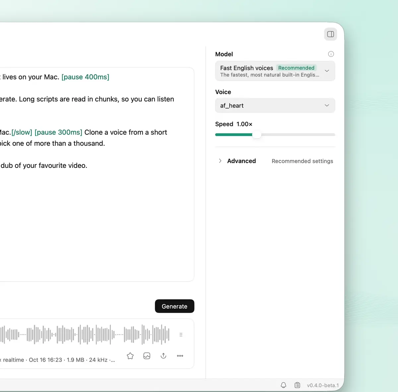The height and width of the screenshot is (392, 398).
Task: Click the text 'dub of your favourite video.'
Action: point(44,166)
